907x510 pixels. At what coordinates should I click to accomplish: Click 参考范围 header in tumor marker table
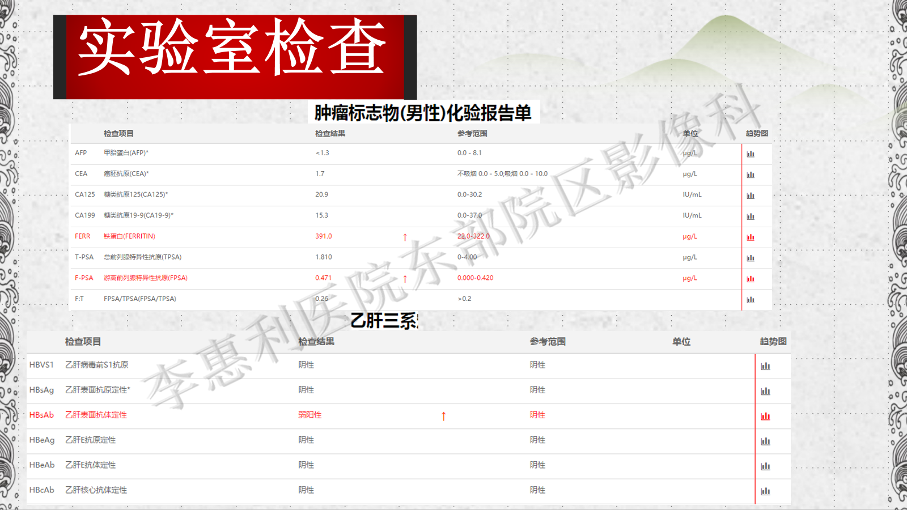(472, 133)
